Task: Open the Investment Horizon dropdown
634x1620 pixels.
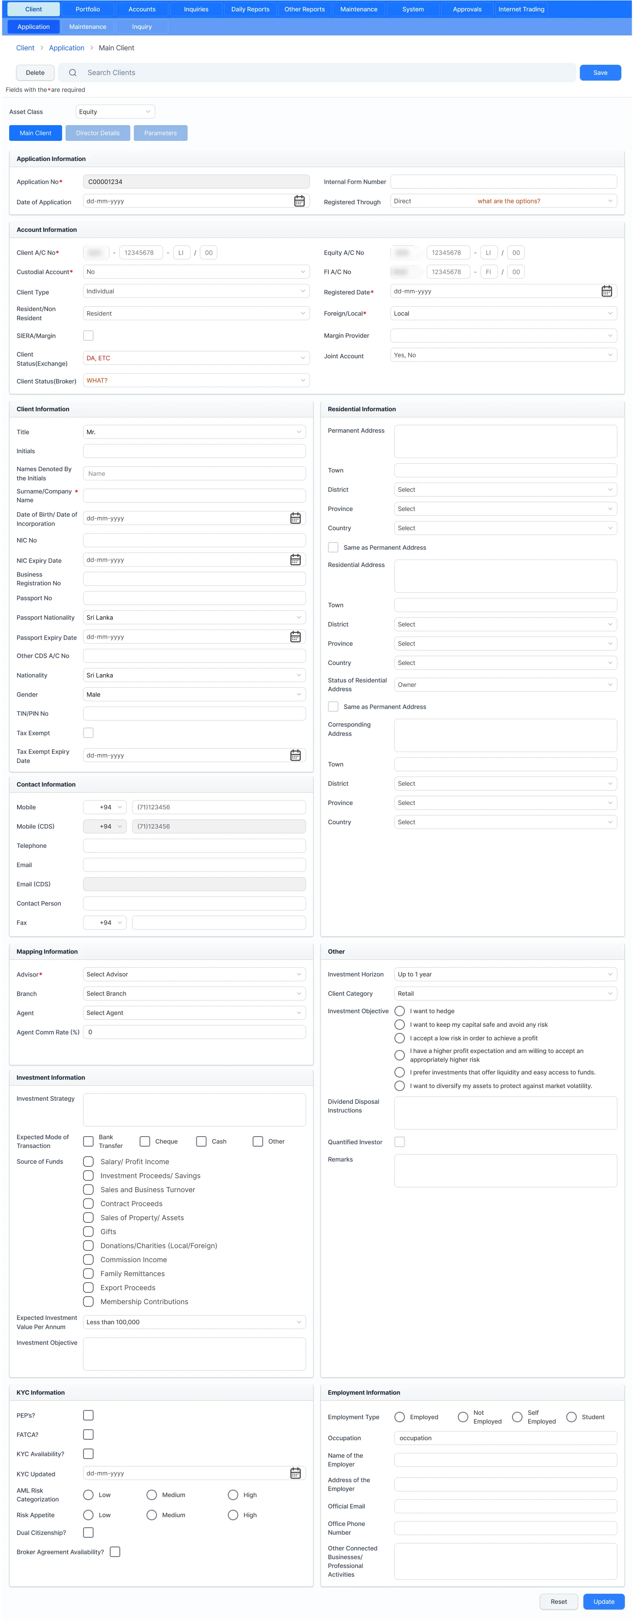Action: click(505, 975)
